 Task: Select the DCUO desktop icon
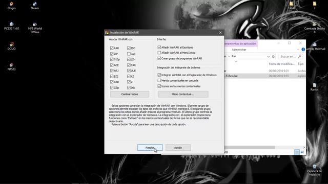[x=11, y=46]
